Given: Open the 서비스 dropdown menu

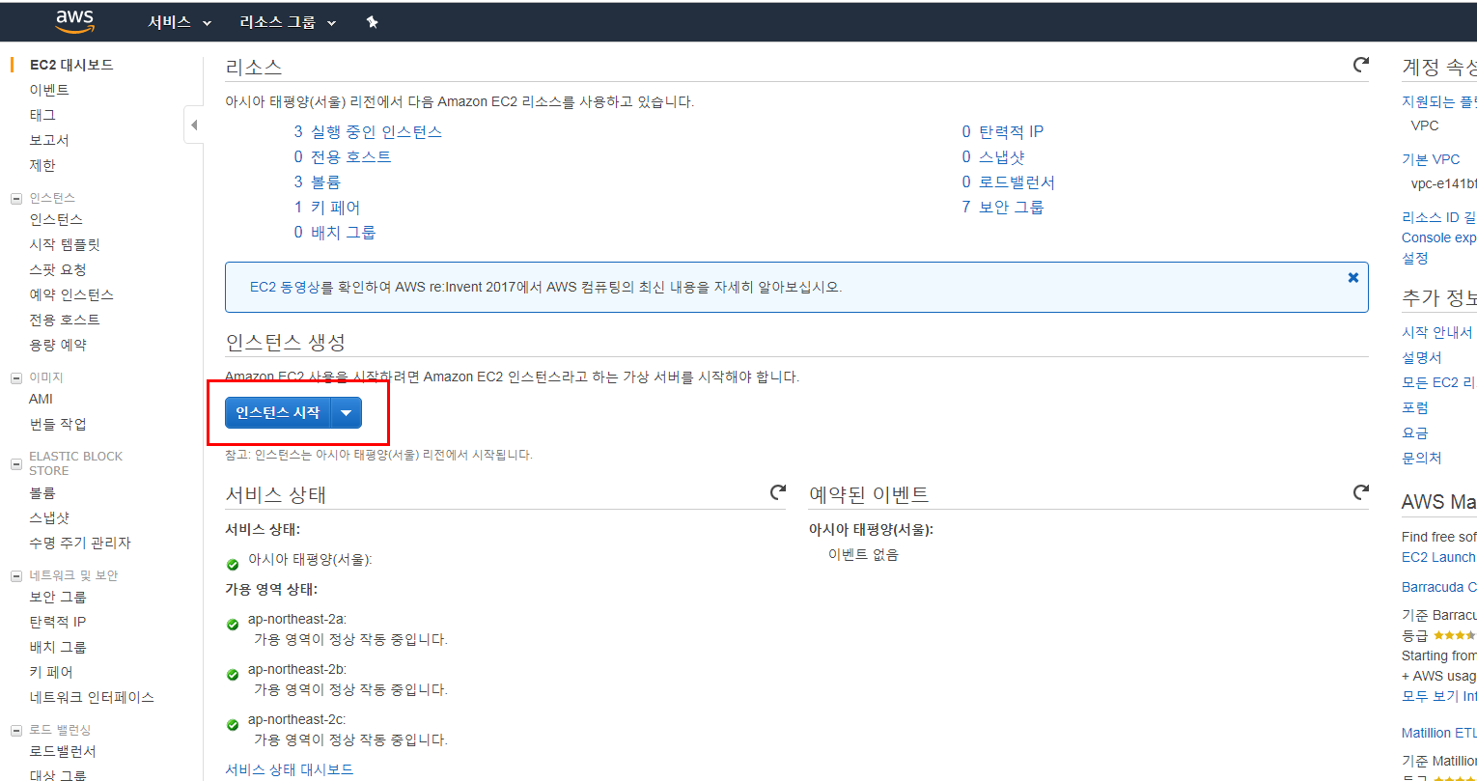Looking at the screenshot, I should (x=180, y=22).
